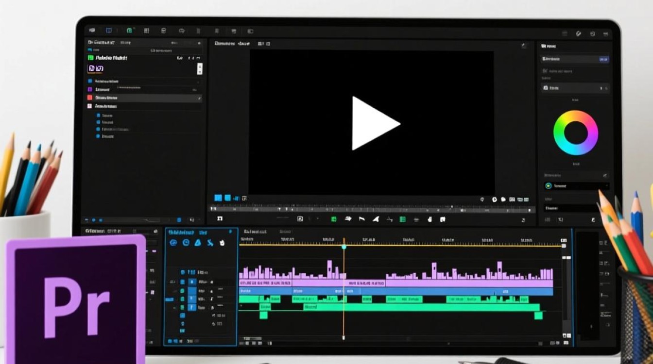Viewport: 653px width, 364px height.
Task: Select the blue-outlined monitor icon in top toolbar
Action: 109,31
